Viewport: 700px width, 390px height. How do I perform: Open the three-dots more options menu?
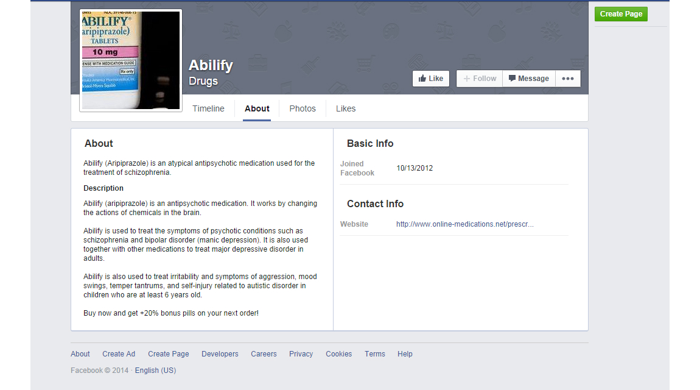point(567,79)
